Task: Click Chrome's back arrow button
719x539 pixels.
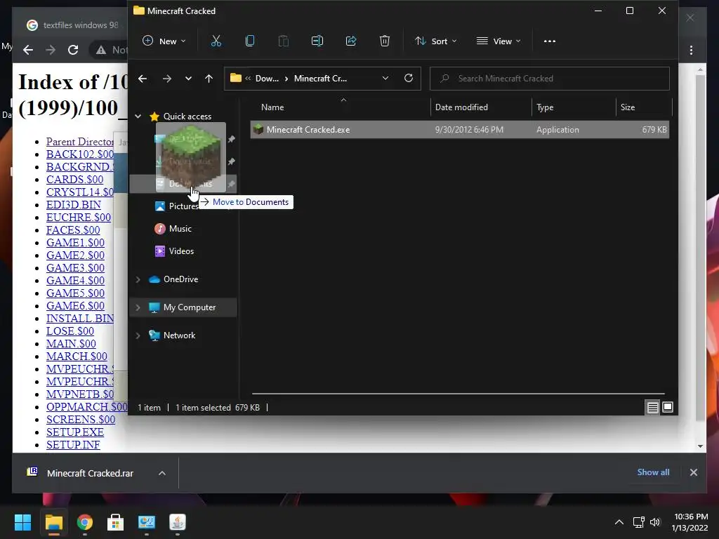Action: click(28, 50)
